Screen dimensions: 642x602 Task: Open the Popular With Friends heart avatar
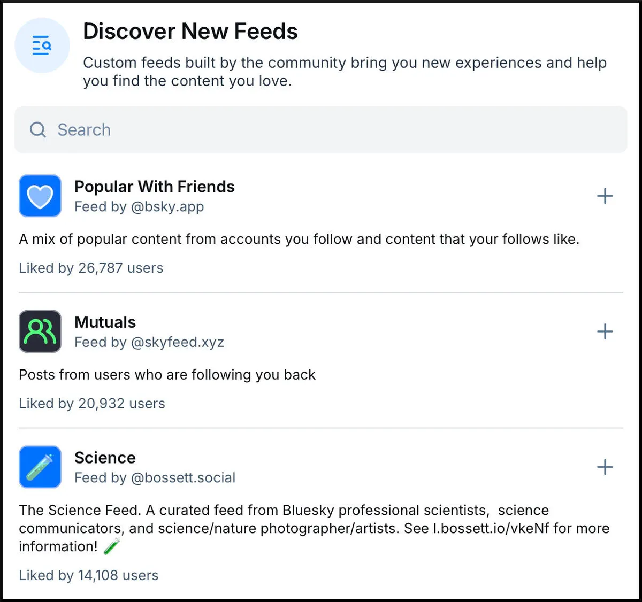pos(40,196)
